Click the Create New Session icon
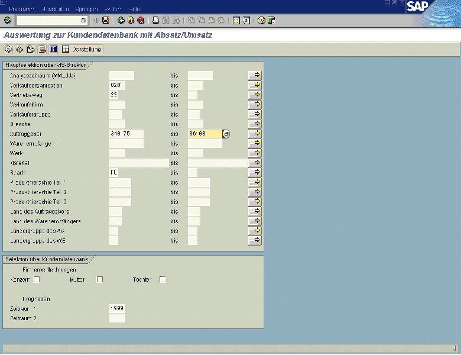Screen dimensions: 461x355 pyautogui.click(x=236, y=20)
